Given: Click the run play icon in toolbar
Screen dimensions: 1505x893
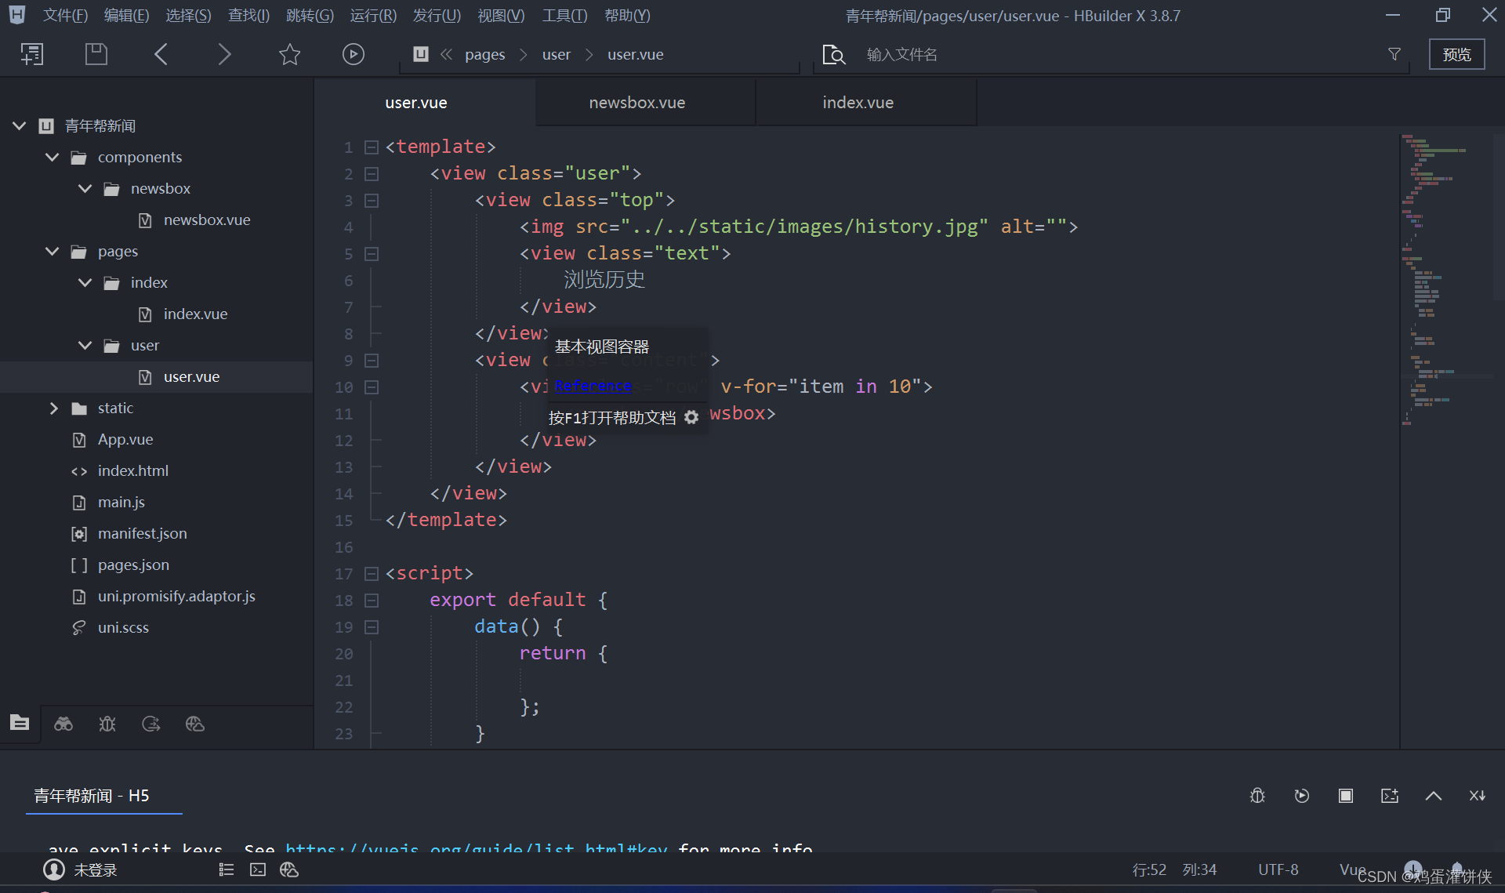Looking at the screenshot, I should (x=354, y=54).
